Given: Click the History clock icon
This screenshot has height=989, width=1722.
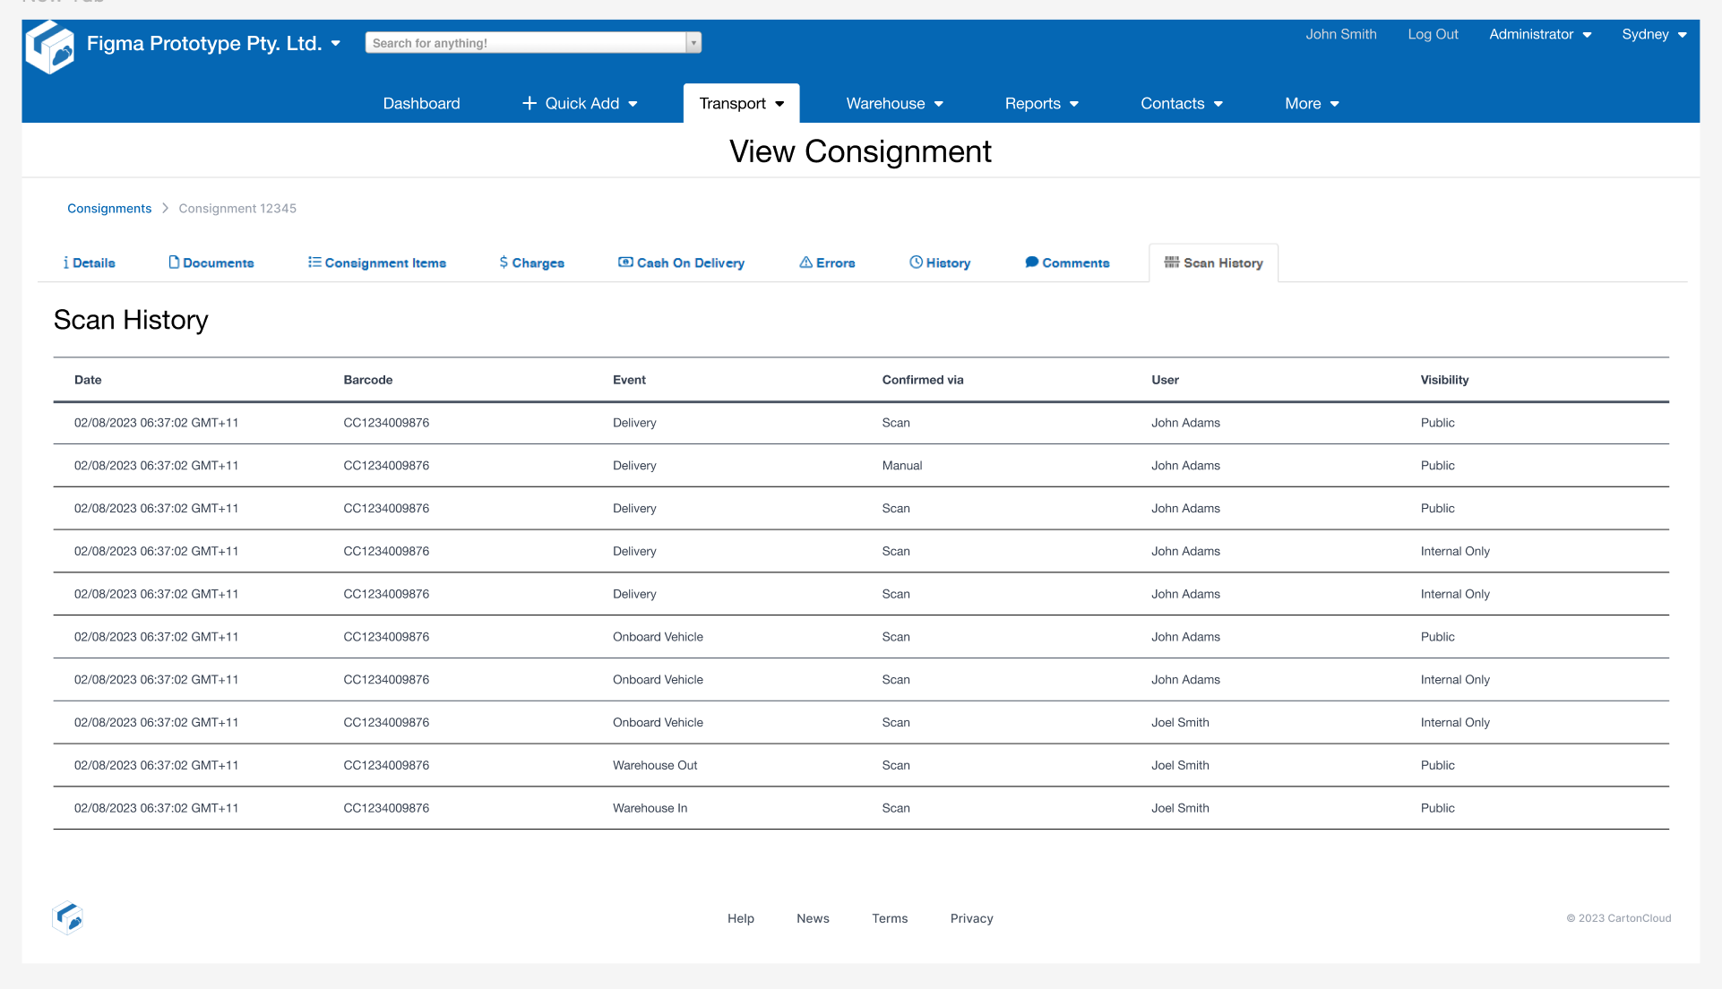Looking at the screenshot, I should point(916,262).
